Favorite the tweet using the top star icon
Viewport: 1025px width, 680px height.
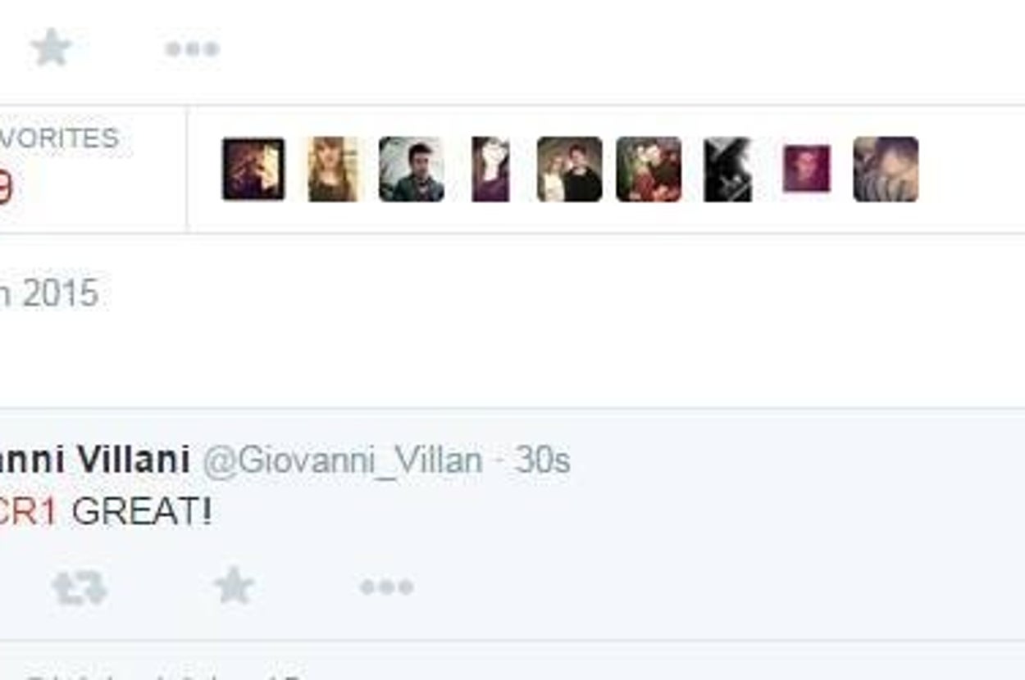point(51,48)
